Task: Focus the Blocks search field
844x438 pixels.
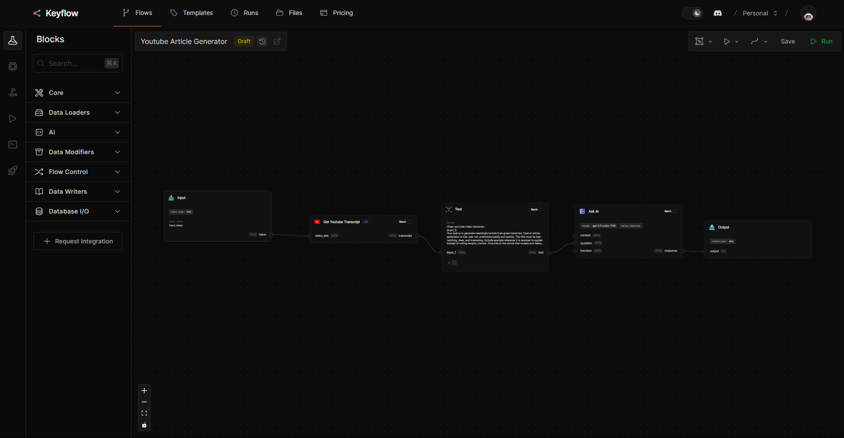Action: [78, 63]
